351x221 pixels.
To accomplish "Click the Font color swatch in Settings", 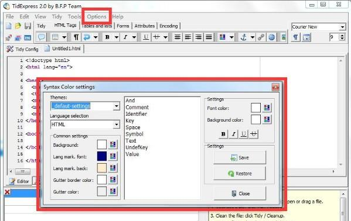I will click(256, 108).
